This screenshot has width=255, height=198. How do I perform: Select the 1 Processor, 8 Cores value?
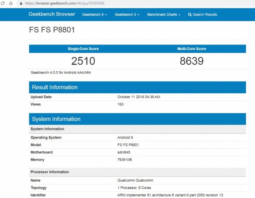134,188
